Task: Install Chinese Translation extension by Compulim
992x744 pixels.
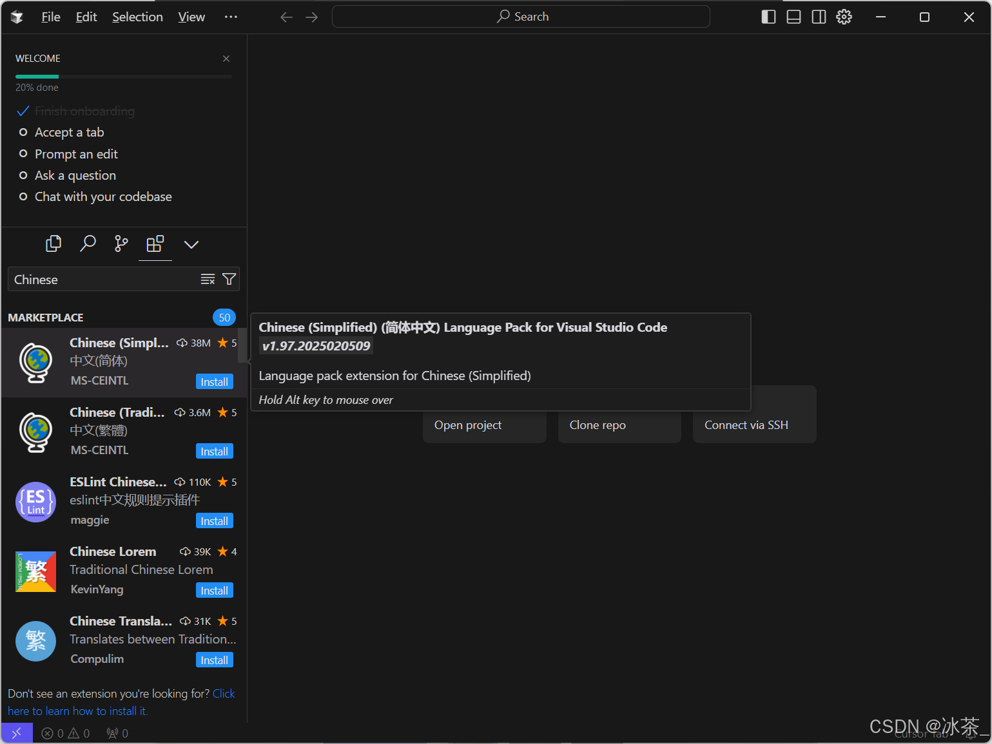Action: click(x=214, y=660)
